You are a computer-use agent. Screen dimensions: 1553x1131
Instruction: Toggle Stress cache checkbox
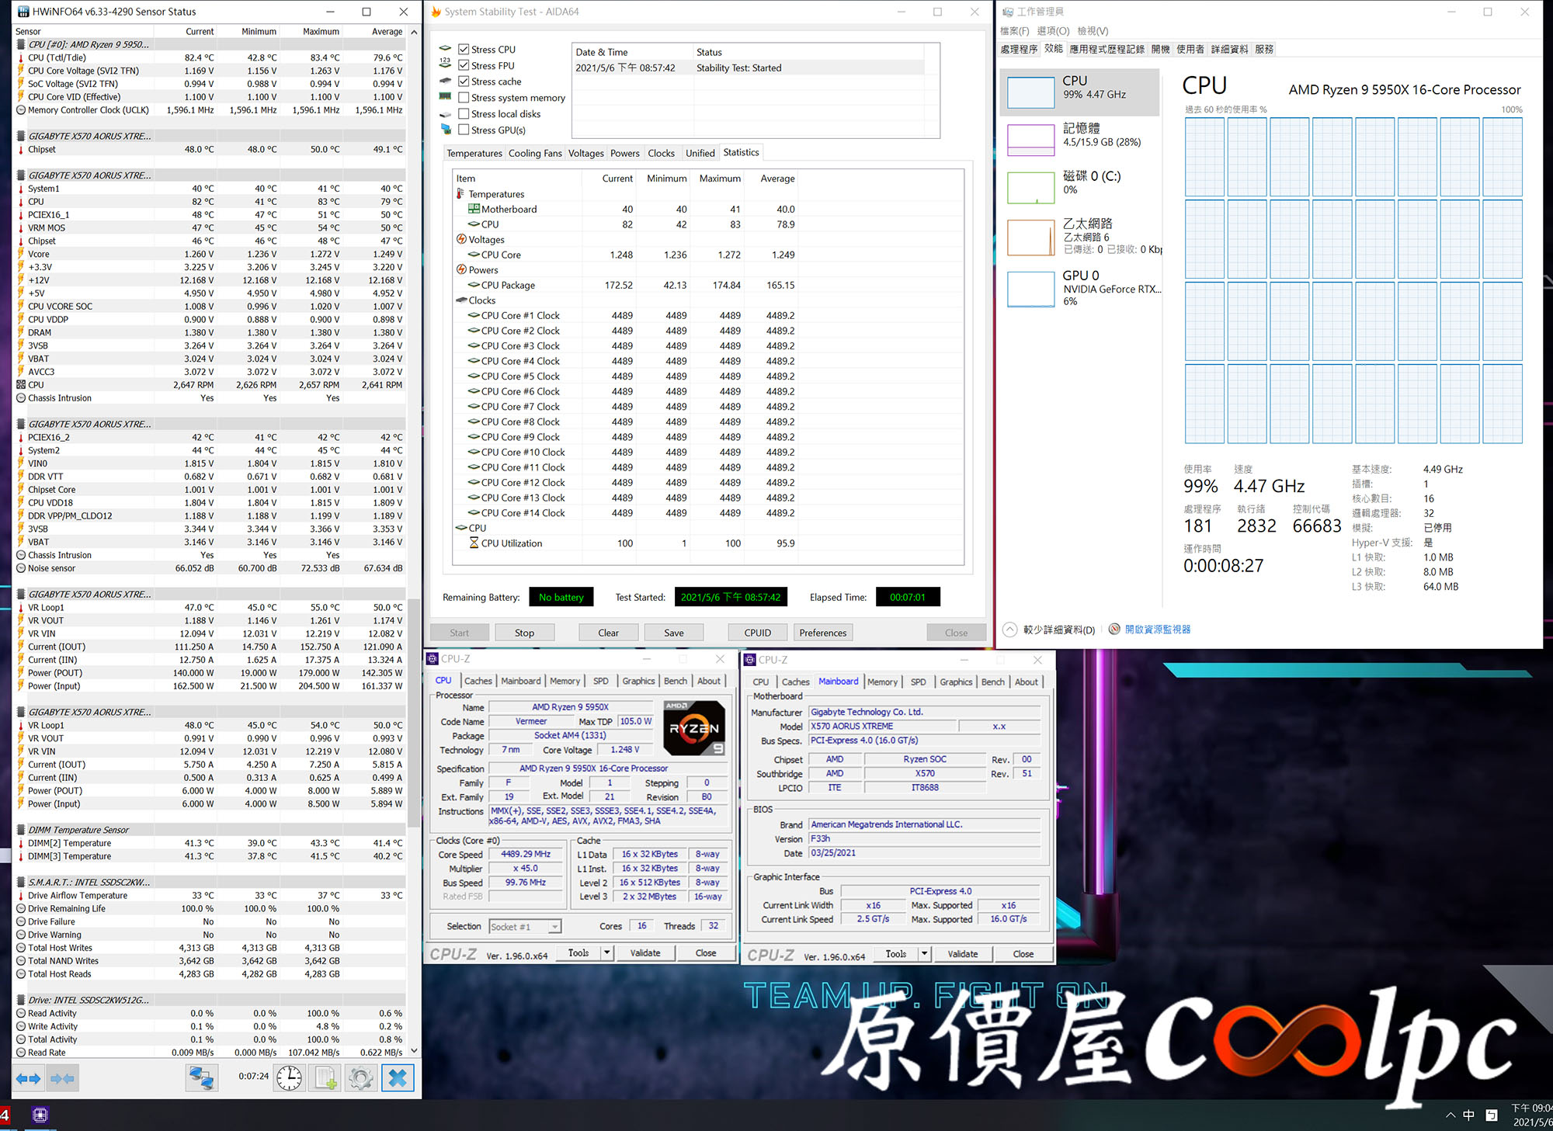464,82
